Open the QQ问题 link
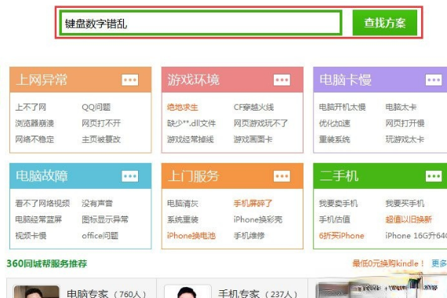This screenshot has height=298, width=447. (x=96, y=107)
